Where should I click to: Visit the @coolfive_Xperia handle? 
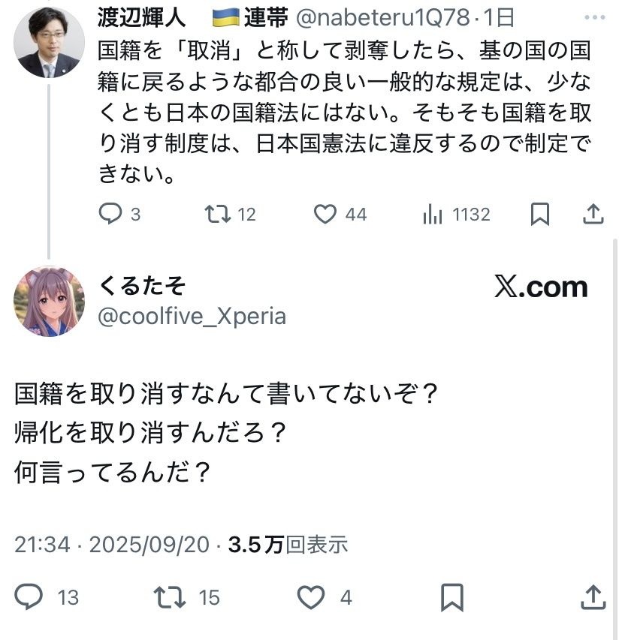(192, 316)
